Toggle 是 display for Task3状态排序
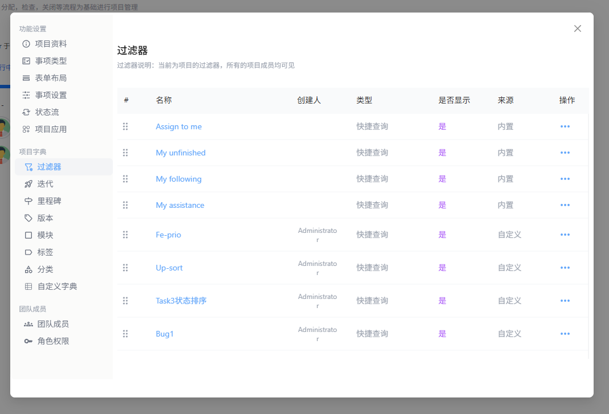The height and width of the screenshot is (414, 609). coord(443,301)
